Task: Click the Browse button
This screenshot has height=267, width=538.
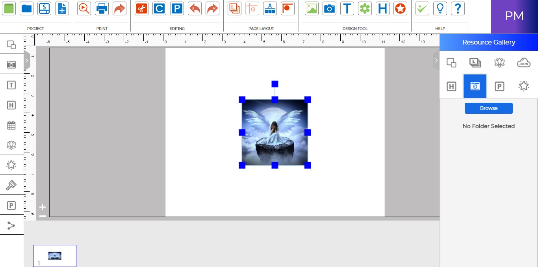Action: [489, 108]
